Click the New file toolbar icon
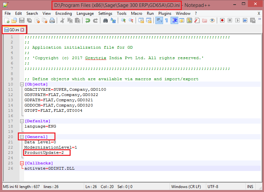264x192 pixels. [x=7, y=20]
